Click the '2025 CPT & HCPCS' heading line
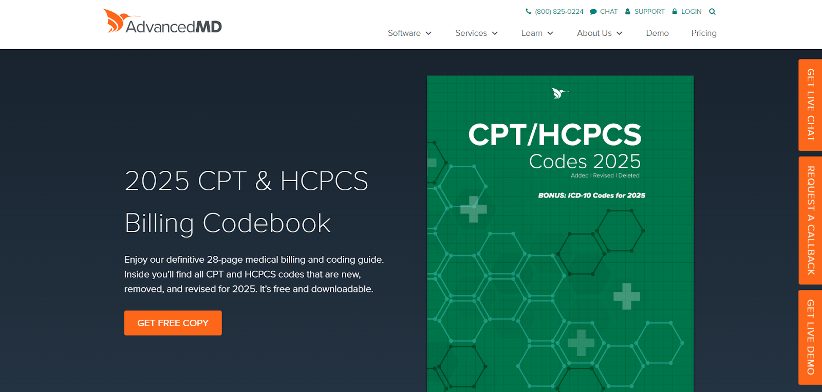This screenshot has width=822, height=392. (x=246, y=181)
